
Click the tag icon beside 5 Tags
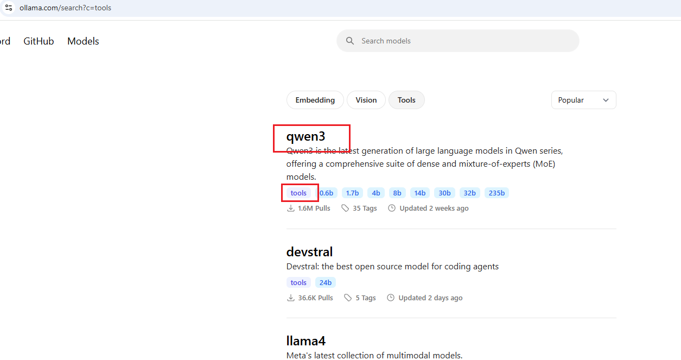348,298
